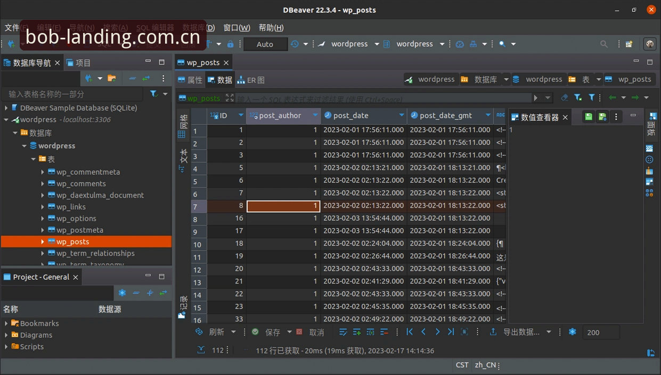Toggle link with editor arrows in navigator

145,78
